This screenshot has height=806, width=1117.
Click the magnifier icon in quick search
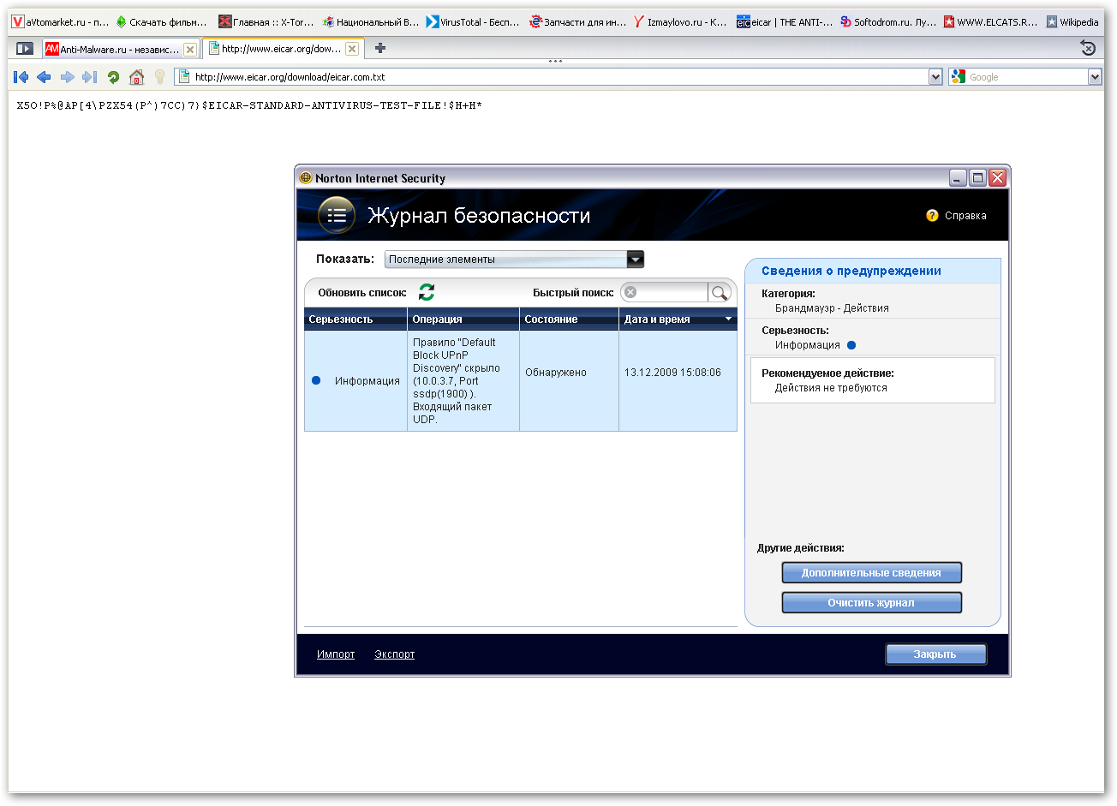click(720, 293)
